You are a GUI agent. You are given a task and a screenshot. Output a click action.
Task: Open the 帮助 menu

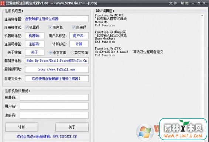185,3
